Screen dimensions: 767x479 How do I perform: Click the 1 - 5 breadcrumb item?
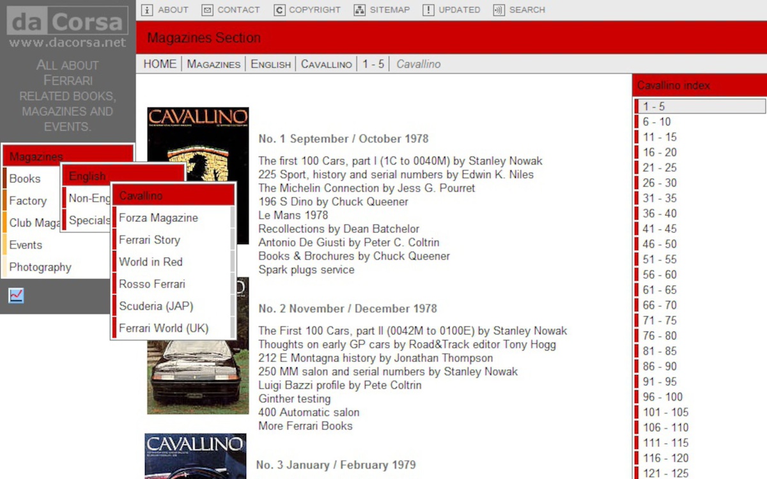click(373, 64)
